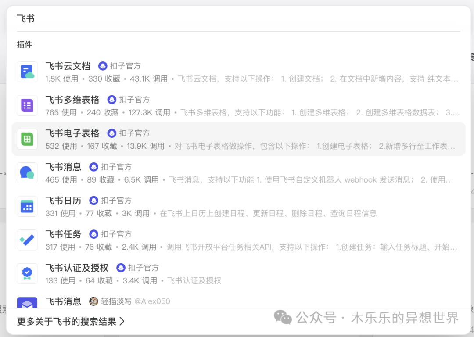Click the 飞书日历 calendar icon

27,206
